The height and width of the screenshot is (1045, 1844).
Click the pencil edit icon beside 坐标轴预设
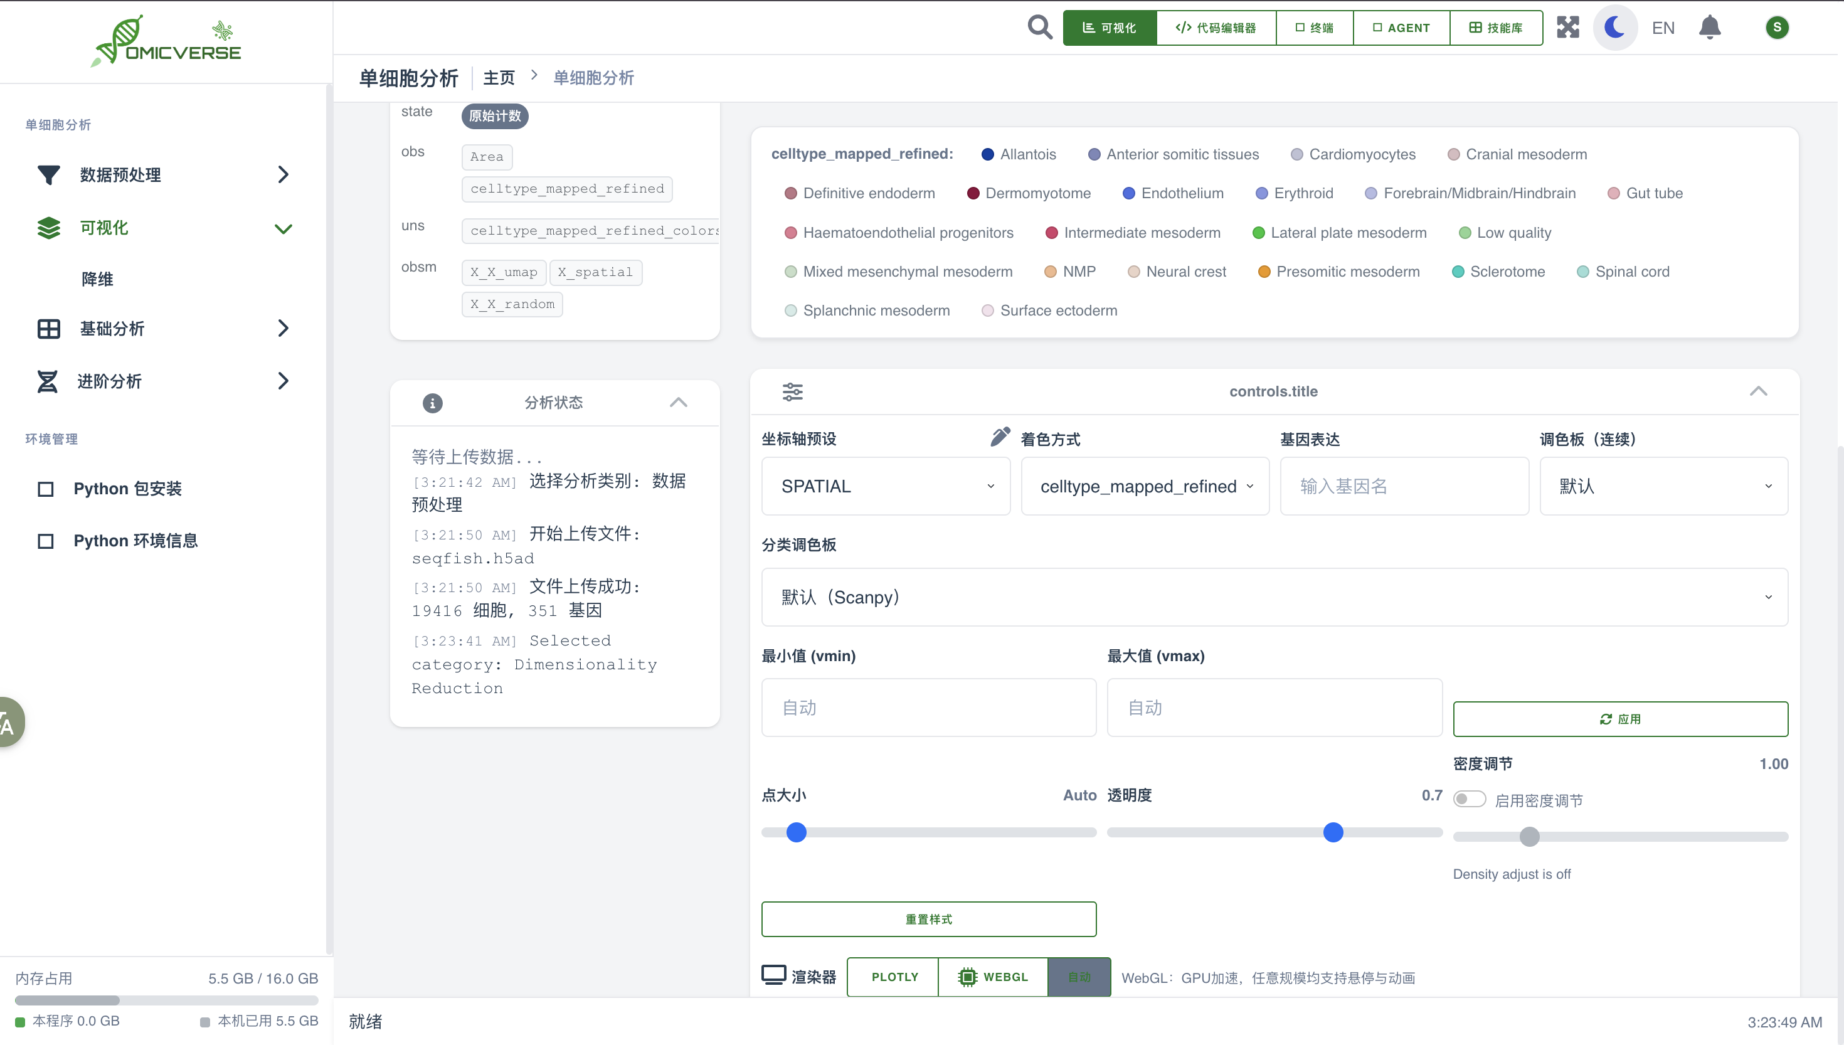tap(1000, 437)
